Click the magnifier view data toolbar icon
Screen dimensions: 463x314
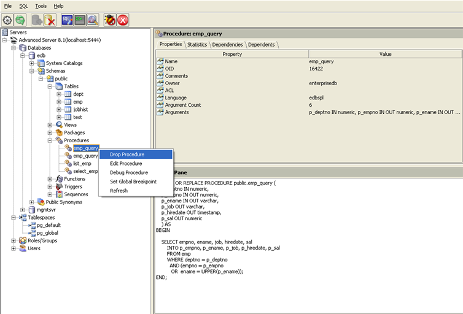click(93, 20)
